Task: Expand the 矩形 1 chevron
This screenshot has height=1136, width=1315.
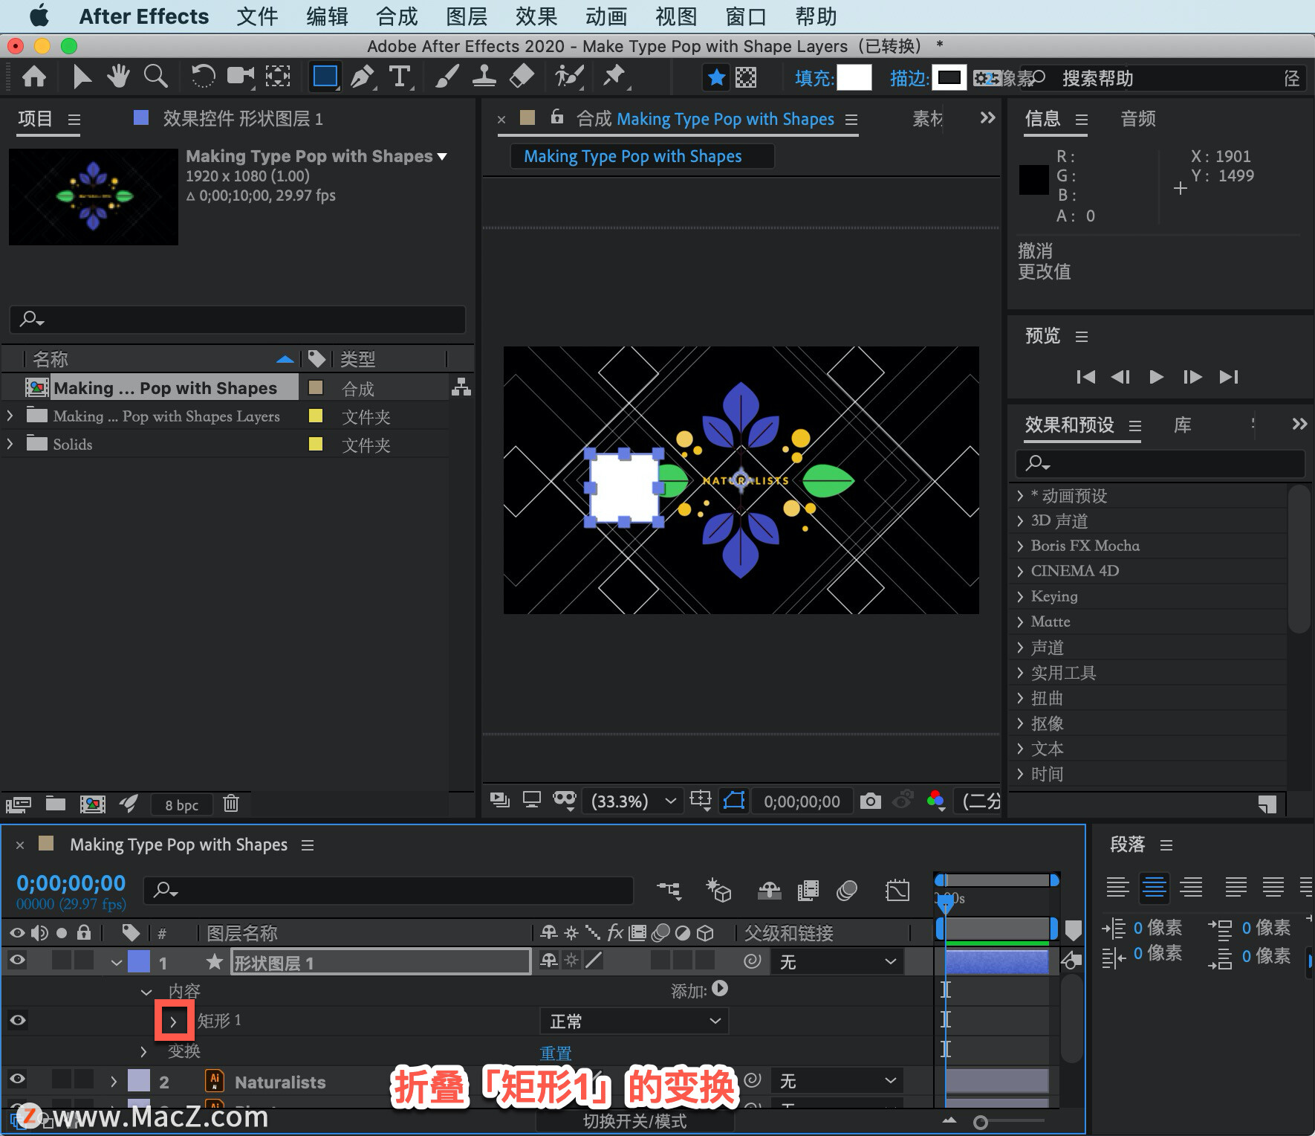Action: coord(173,1022)
